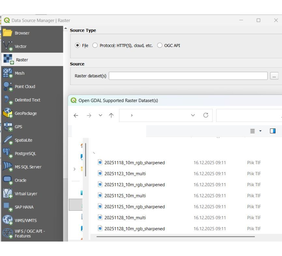Click the horizontal scrollbar under file list
Image resolution: width=282 pixels, height=256 pixels.
click(175, 236)
